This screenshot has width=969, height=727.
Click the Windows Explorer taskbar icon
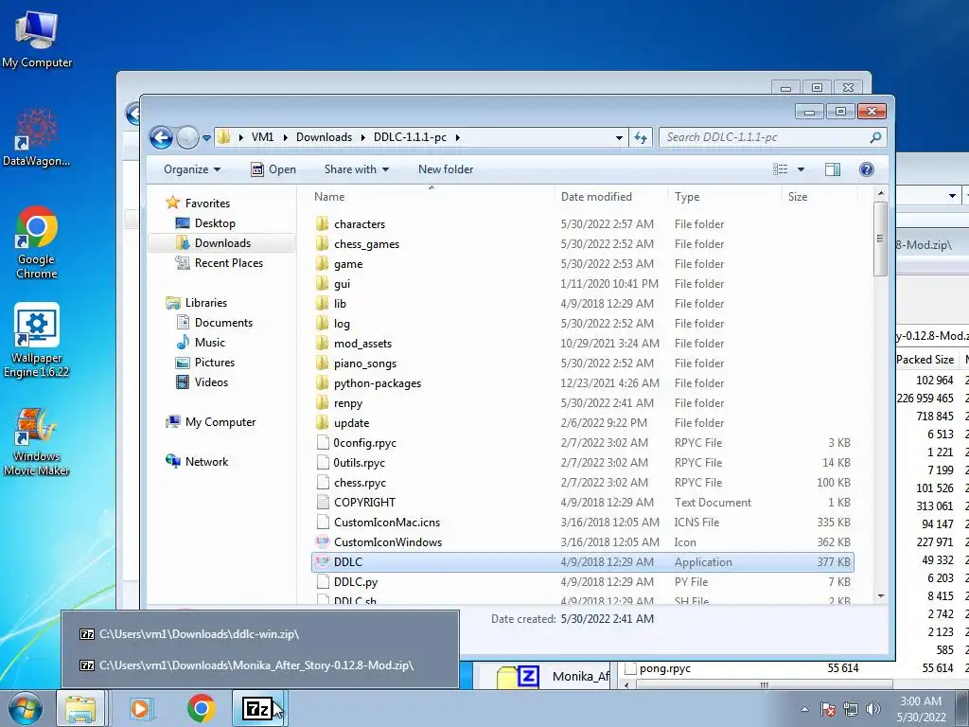[x=81, y=709]
